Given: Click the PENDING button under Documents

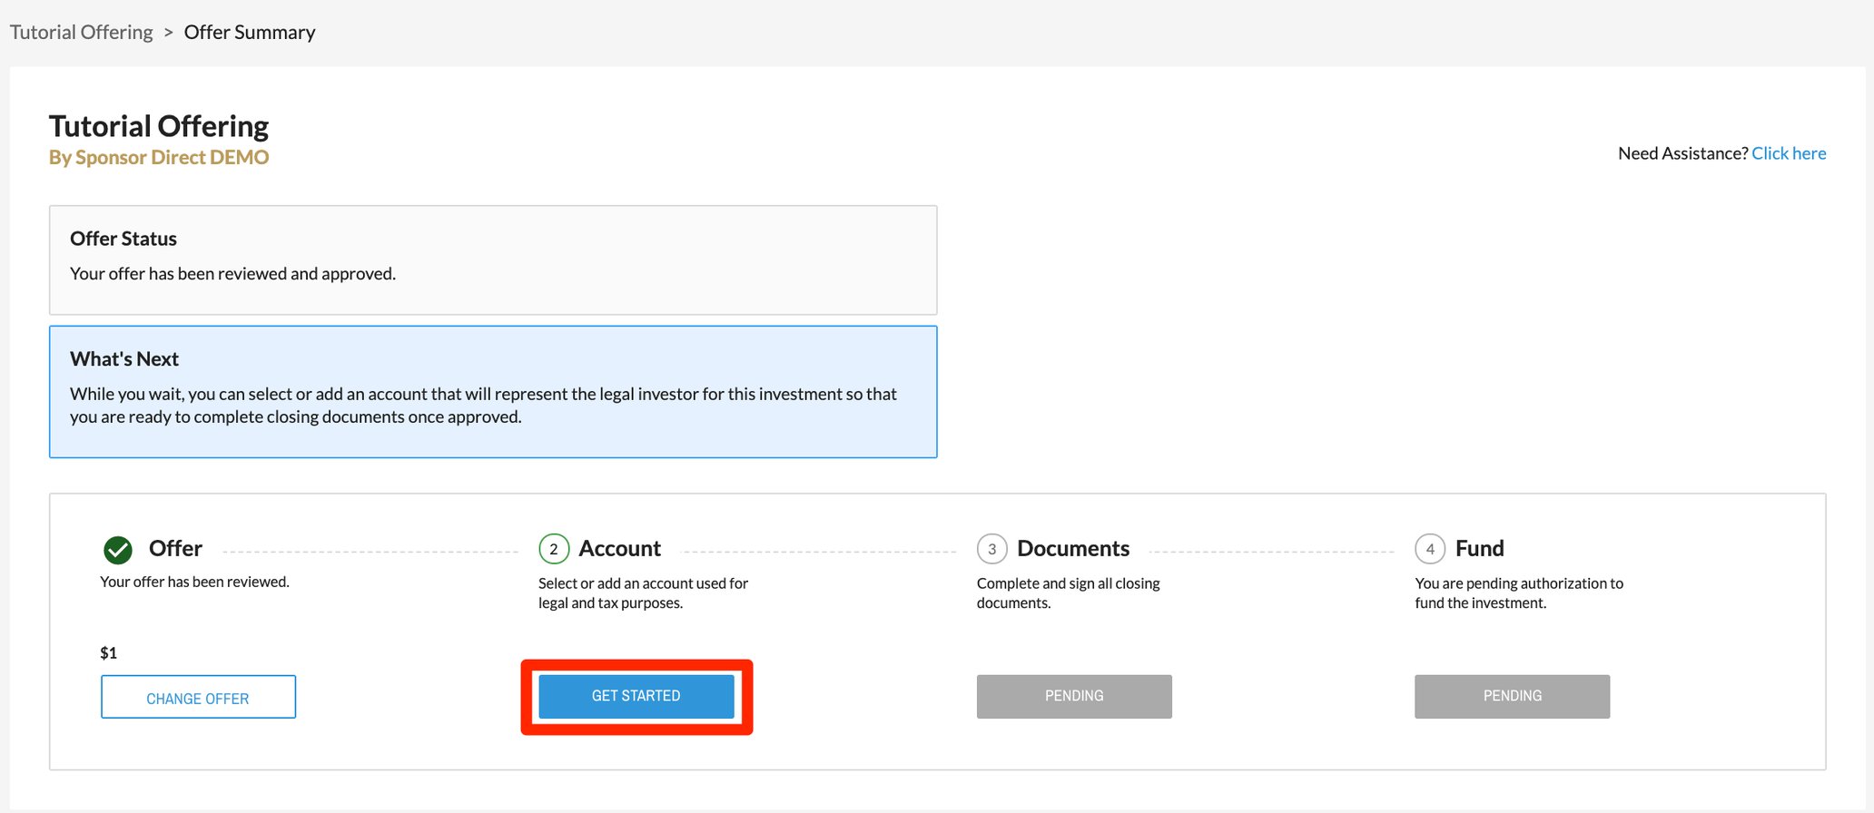Looking at the screenshot, I should coord(1074,696).
